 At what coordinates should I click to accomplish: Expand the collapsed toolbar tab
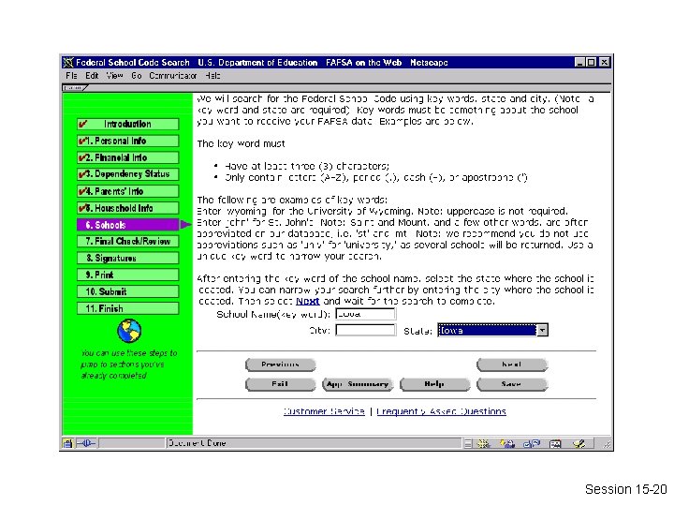75,88
